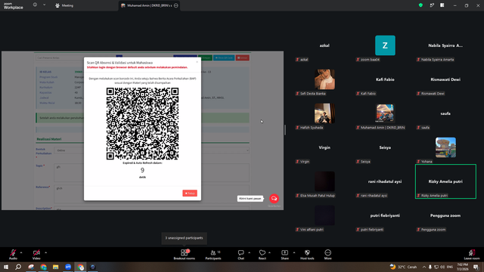The height and width of the screenshot is (272, 484).
Task: Click the icon between the shield and layout icons
Action: coord(432,5)
